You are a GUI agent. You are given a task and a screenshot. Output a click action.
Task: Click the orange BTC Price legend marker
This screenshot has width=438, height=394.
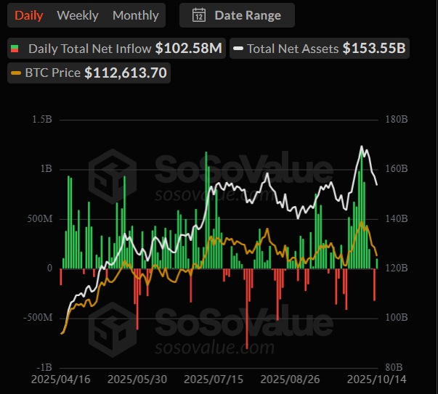(15, 73)
